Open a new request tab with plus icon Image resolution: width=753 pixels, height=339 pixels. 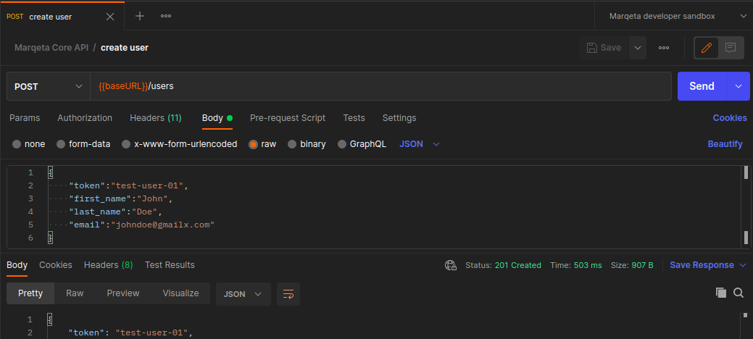click(140, 16)
